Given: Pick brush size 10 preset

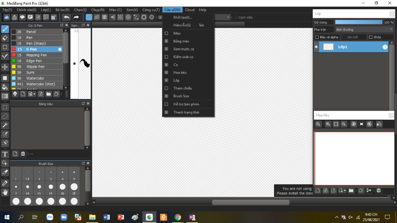Looking at the screenshot, I should [x=28, y=189].
